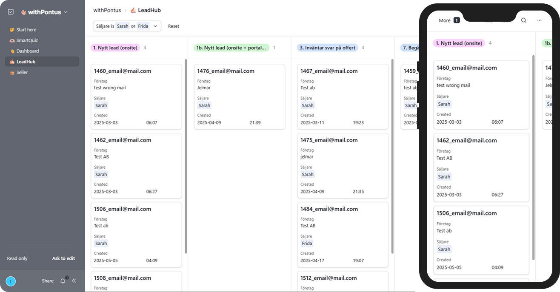Click the waving hand icon beside withPontus

[23, 12]
